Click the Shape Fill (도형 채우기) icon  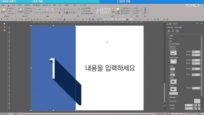(x=122, y=8)
